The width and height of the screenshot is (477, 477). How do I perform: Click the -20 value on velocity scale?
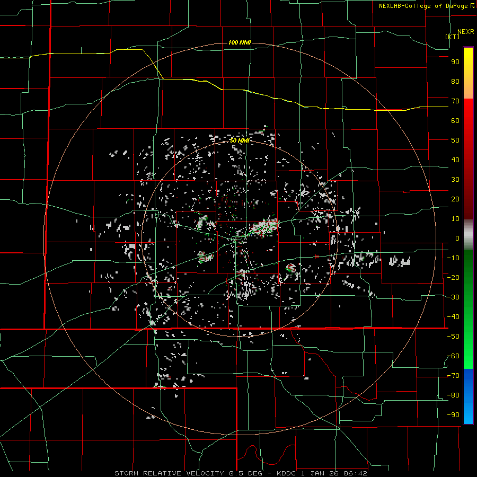click(453, 278)
